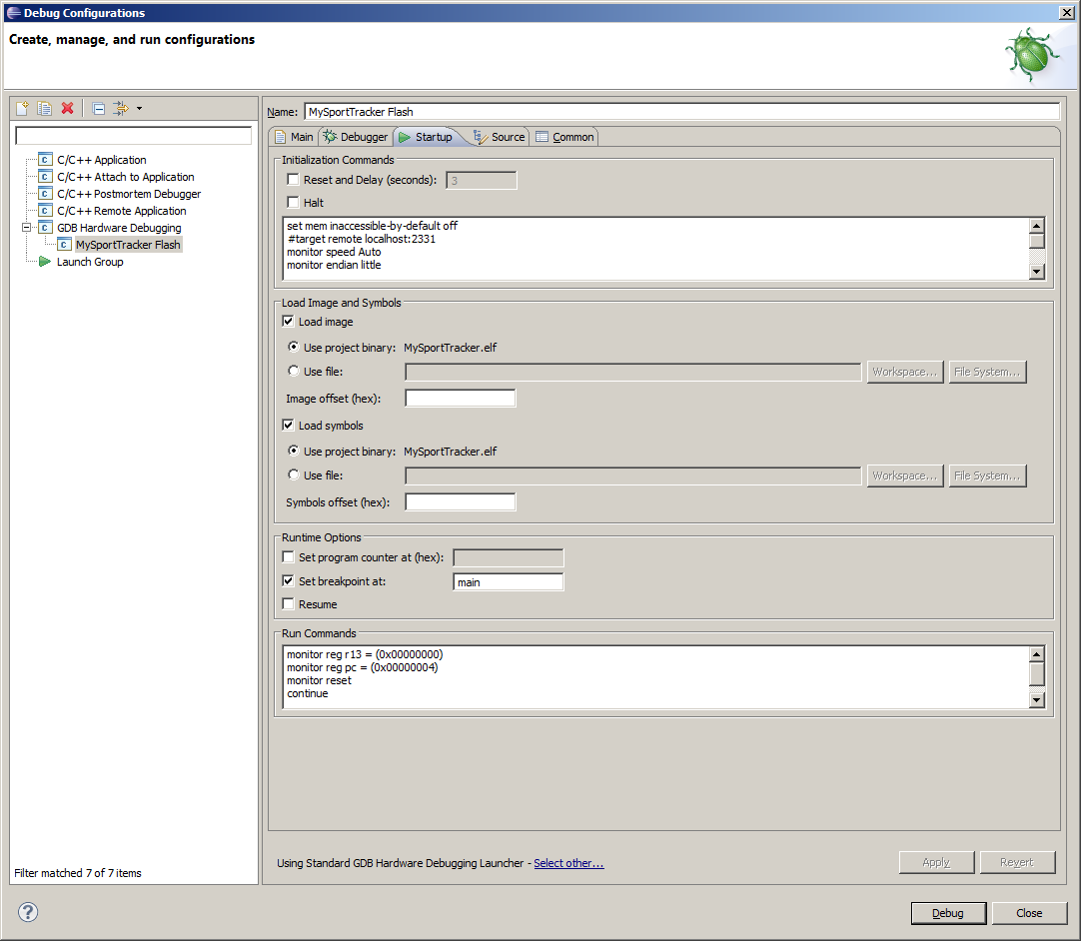Image resolution: width=1081 pixels, height=941 pixels.
Task: Uncheck the Load image checkbox
Action: pyautogui.click(x=288, y=322)
